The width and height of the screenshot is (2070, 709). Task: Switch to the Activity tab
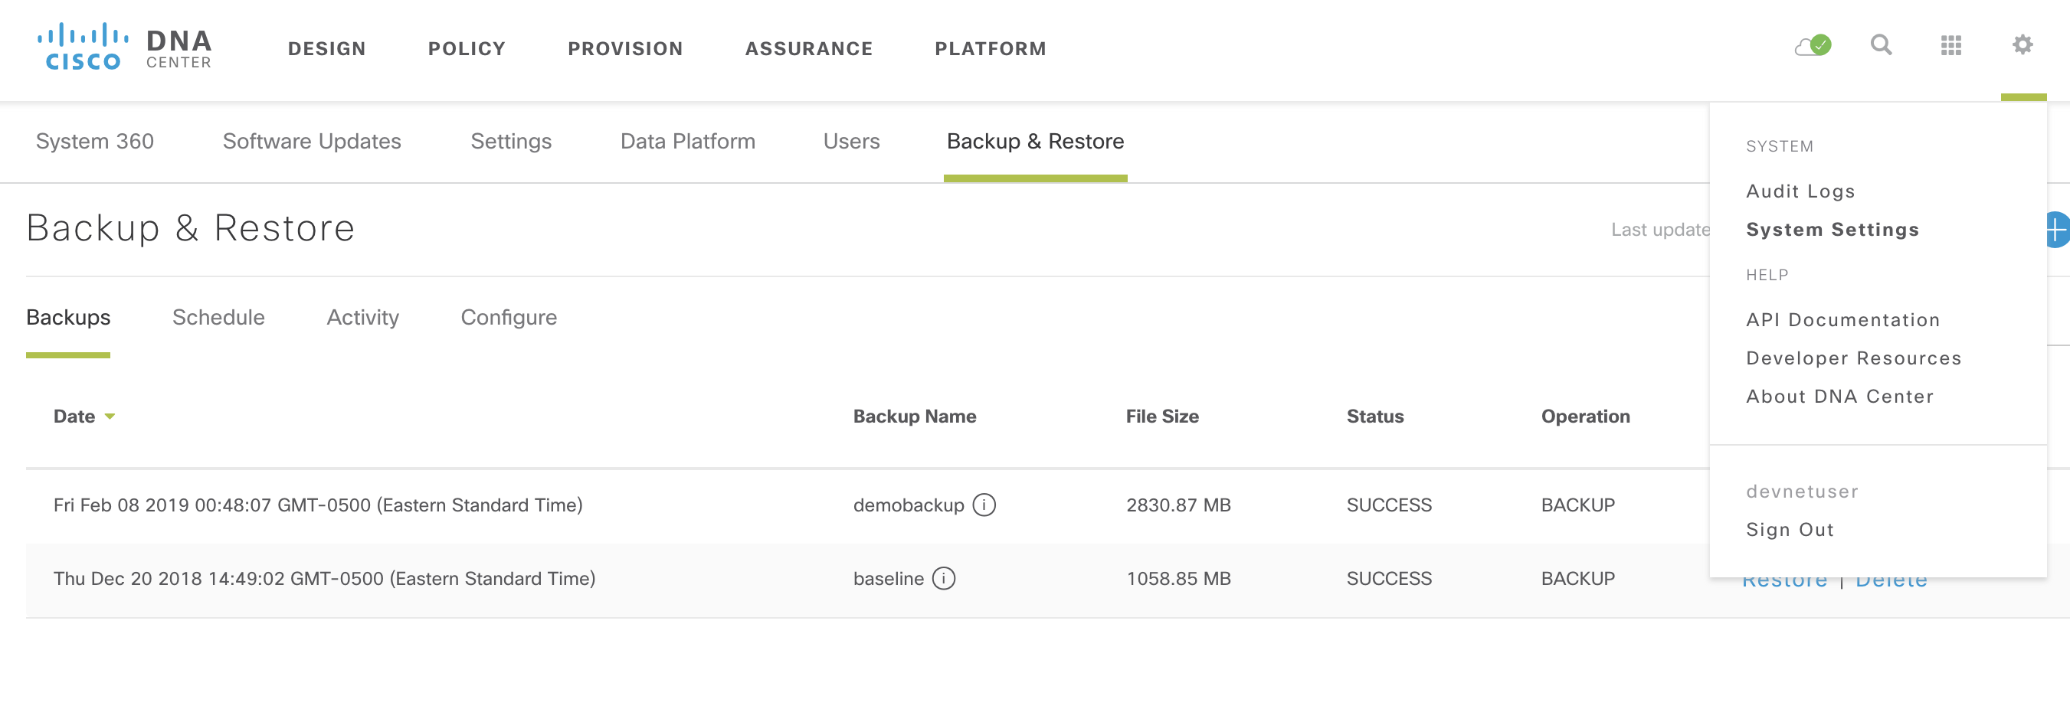point(362,317)
